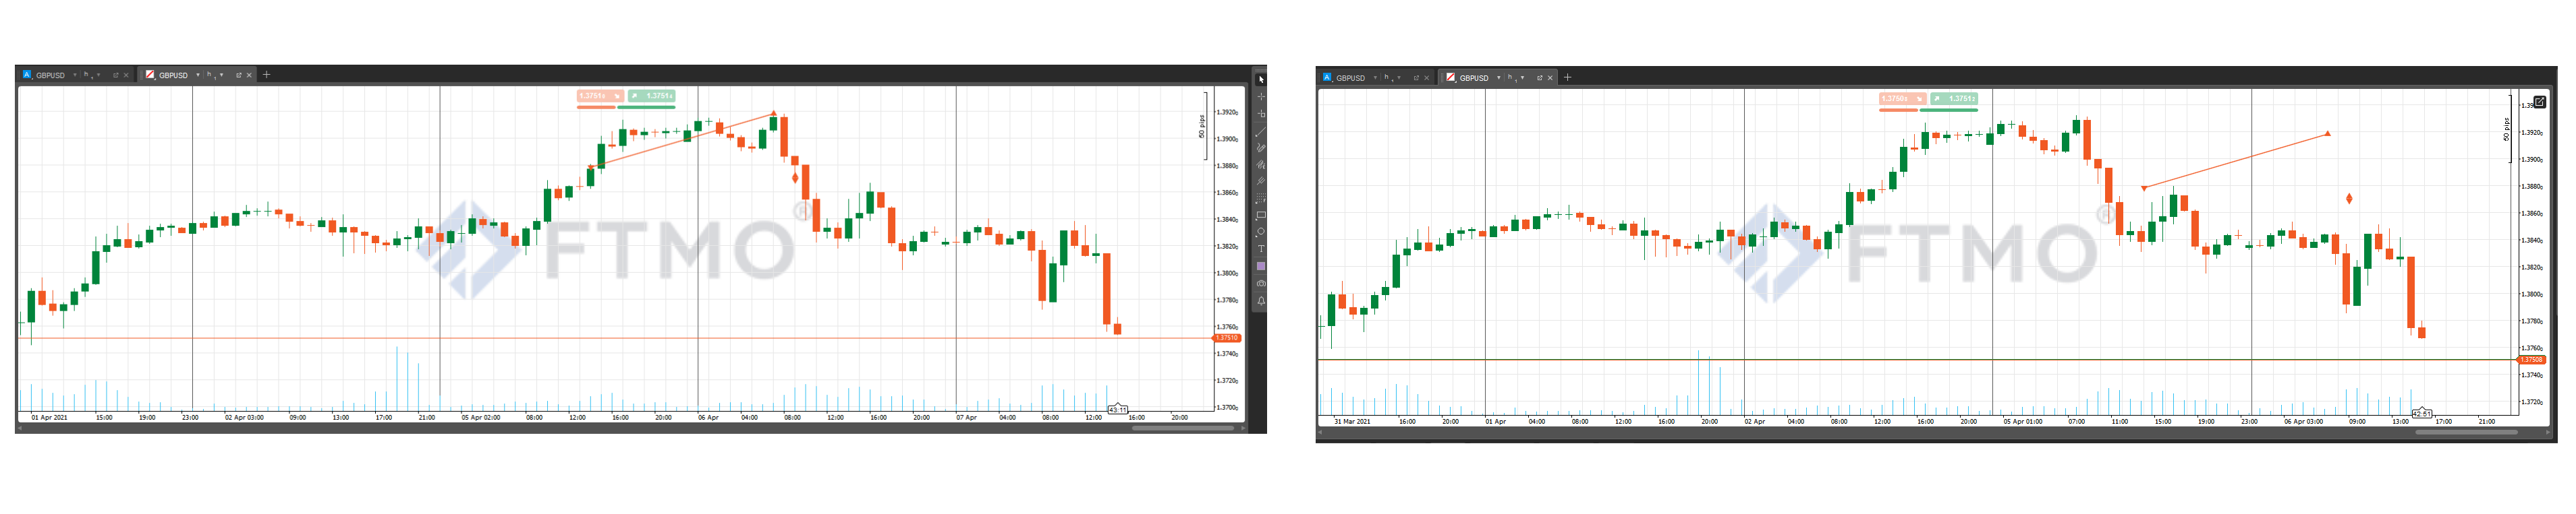Select the countdown timer label on left chart
The image size is (2576, 514).
[x=1118, y=410]
